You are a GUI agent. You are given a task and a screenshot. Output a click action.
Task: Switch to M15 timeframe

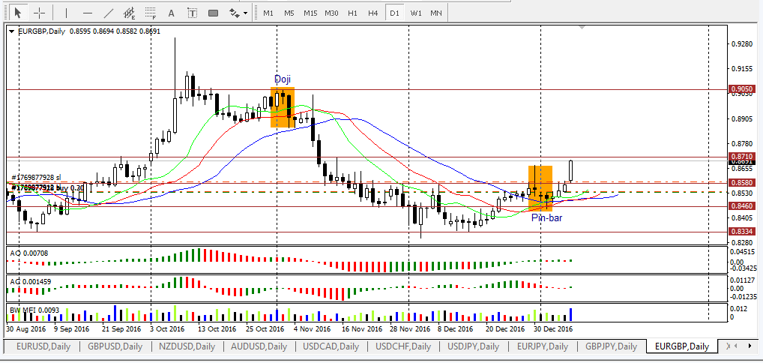pyautogui.click(x=310, y=13)
